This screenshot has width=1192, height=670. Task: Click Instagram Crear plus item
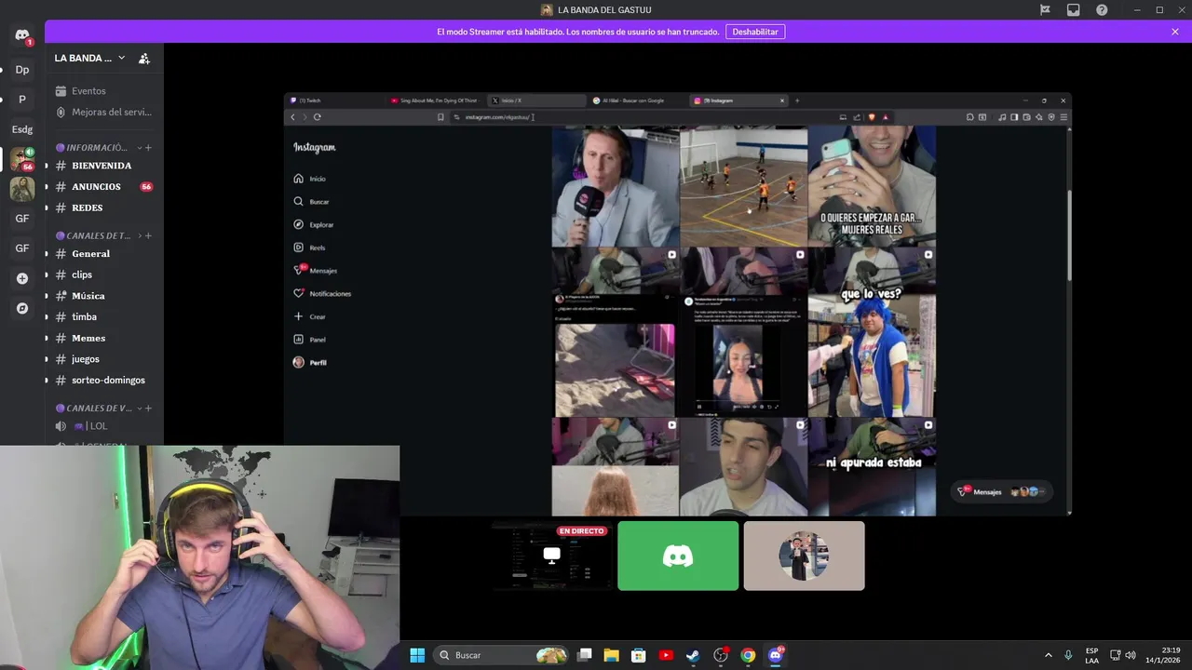click(309, 316)
